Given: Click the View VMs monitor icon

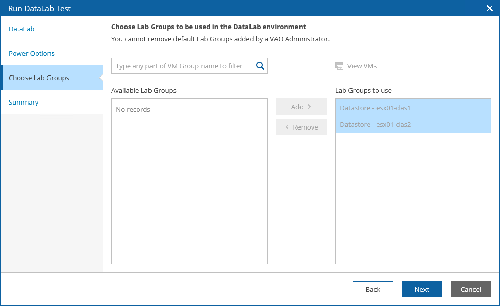Looking at the screenshot, I should click(x=339, y=66).
